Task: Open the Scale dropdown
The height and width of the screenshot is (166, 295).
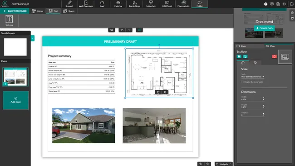Action: (x=253, y=77)
